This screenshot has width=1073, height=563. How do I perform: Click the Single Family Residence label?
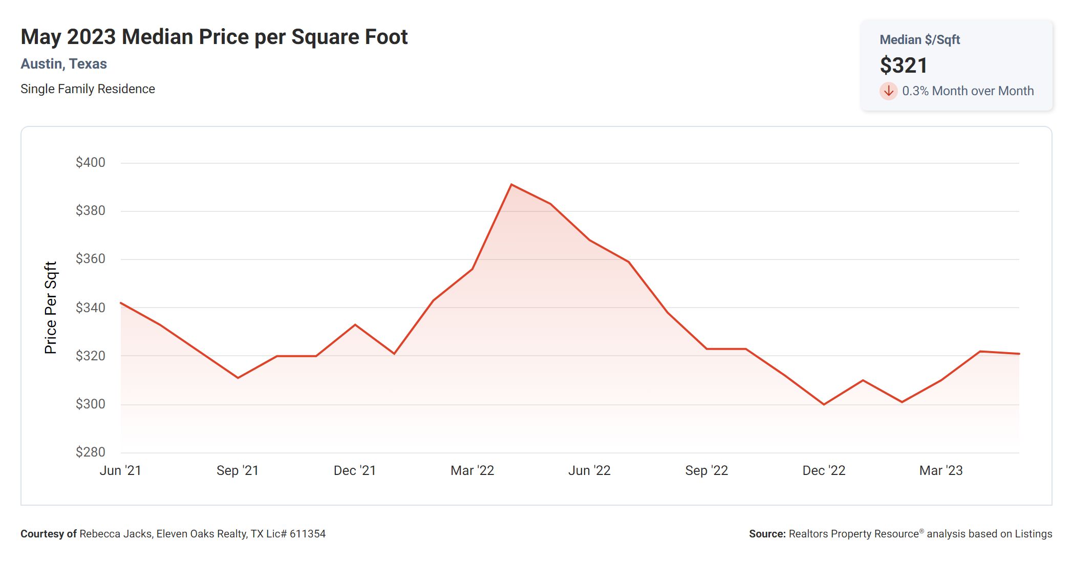(x=88, y=89)
